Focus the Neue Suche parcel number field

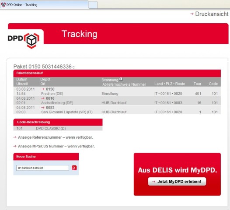tap(42, 168)
